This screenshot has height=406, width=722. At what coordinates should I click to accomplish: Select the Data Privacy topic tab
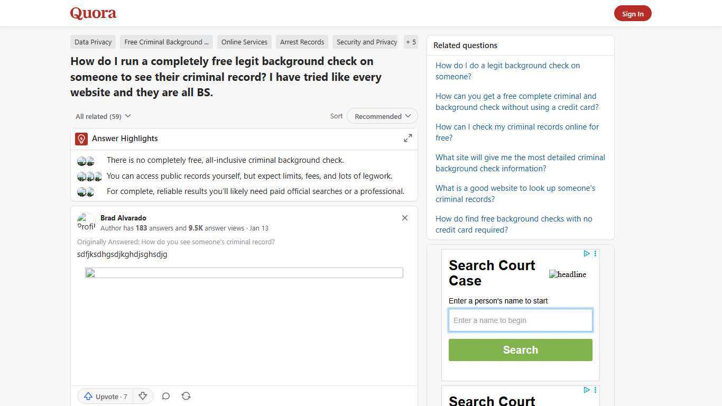[x=93, y=42]
